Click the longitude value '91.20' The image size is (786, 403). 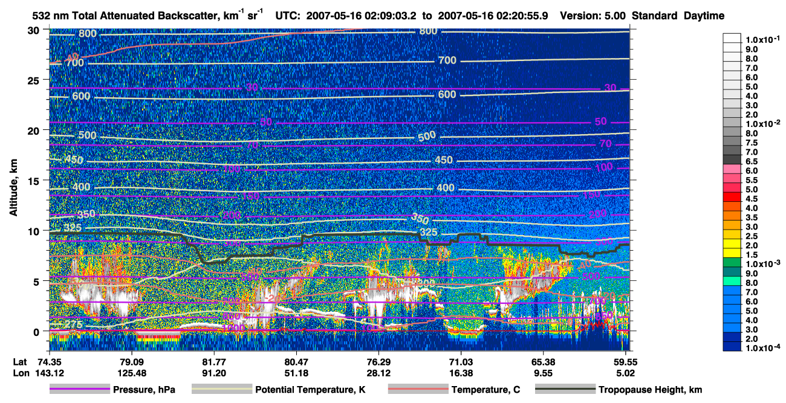214,373
